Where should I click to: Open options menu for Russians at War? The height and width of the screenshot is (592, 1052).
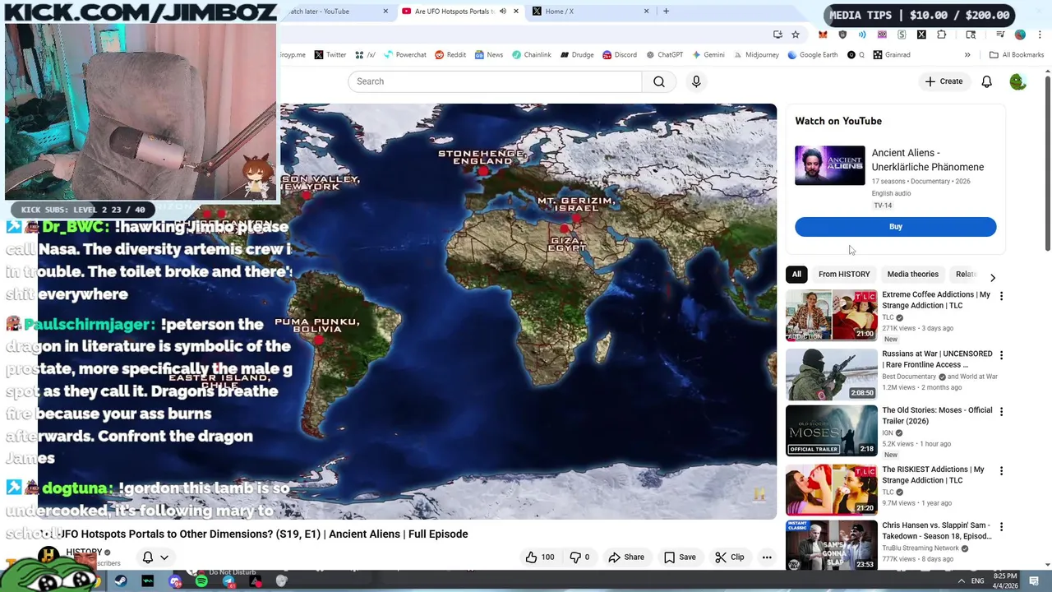point(1001,355)
